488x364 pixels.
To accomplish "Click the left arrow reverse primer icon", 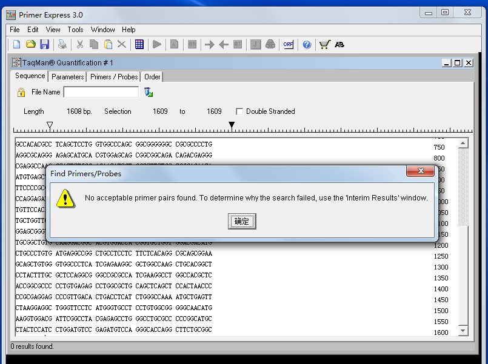I will [224, 44].
